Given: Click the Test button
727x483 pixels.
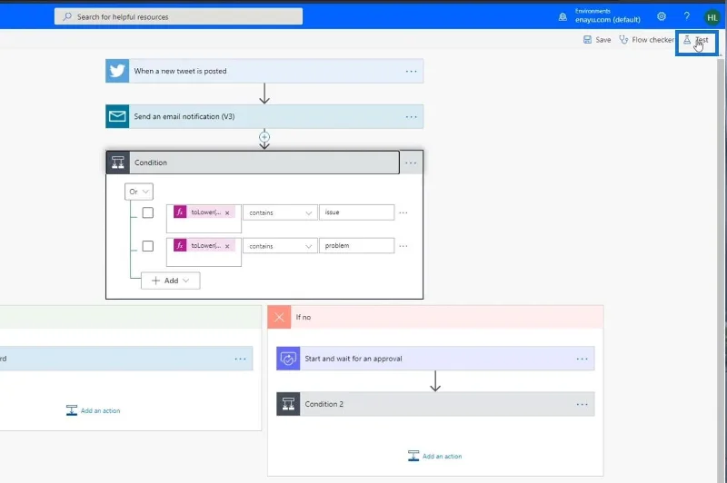Looking at the screenshot, I should pyautogui.click(x=696, y=42).
